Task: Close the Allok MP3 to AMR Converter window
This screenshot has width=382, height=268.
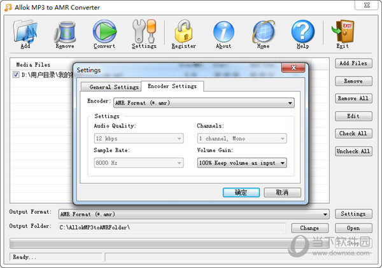Action: pyautogui.click(x=367, y=5)
